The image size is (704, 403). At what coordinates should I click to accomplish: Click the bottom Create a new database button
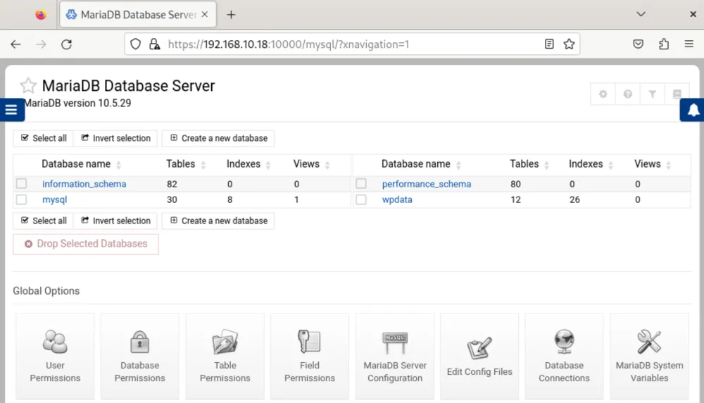point(218,221)
